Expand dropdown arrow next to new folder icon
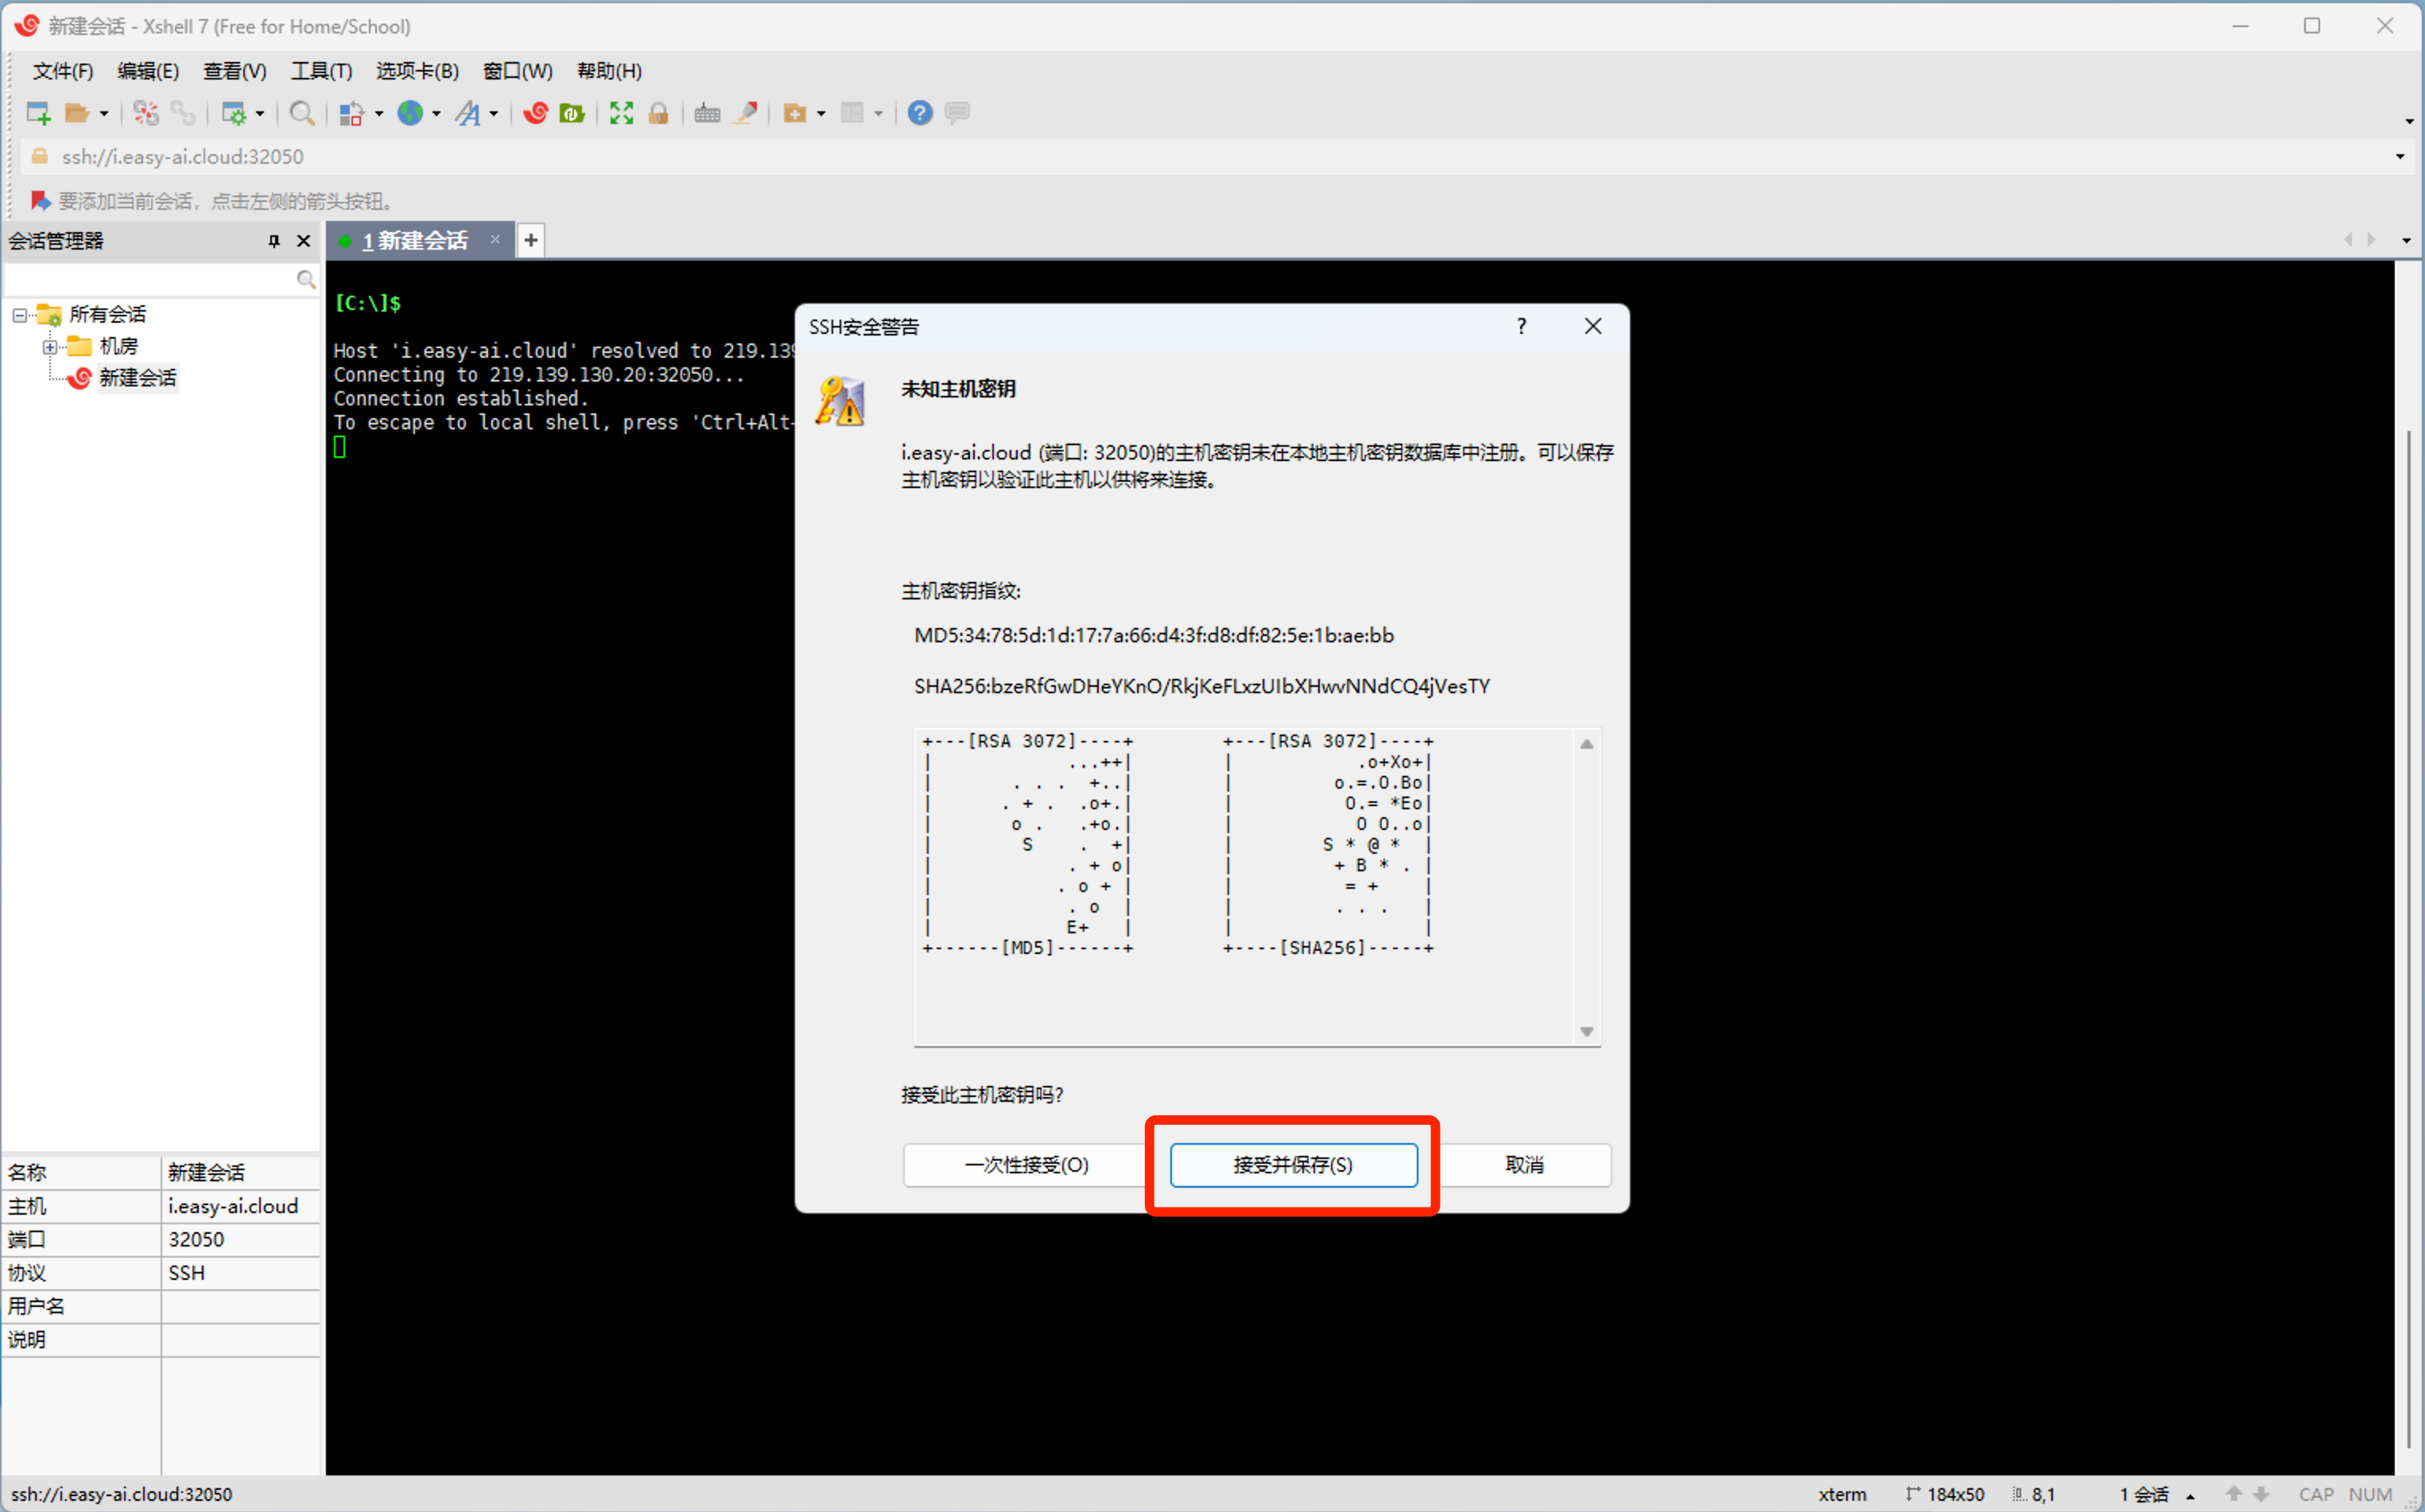 coord(821,114)
